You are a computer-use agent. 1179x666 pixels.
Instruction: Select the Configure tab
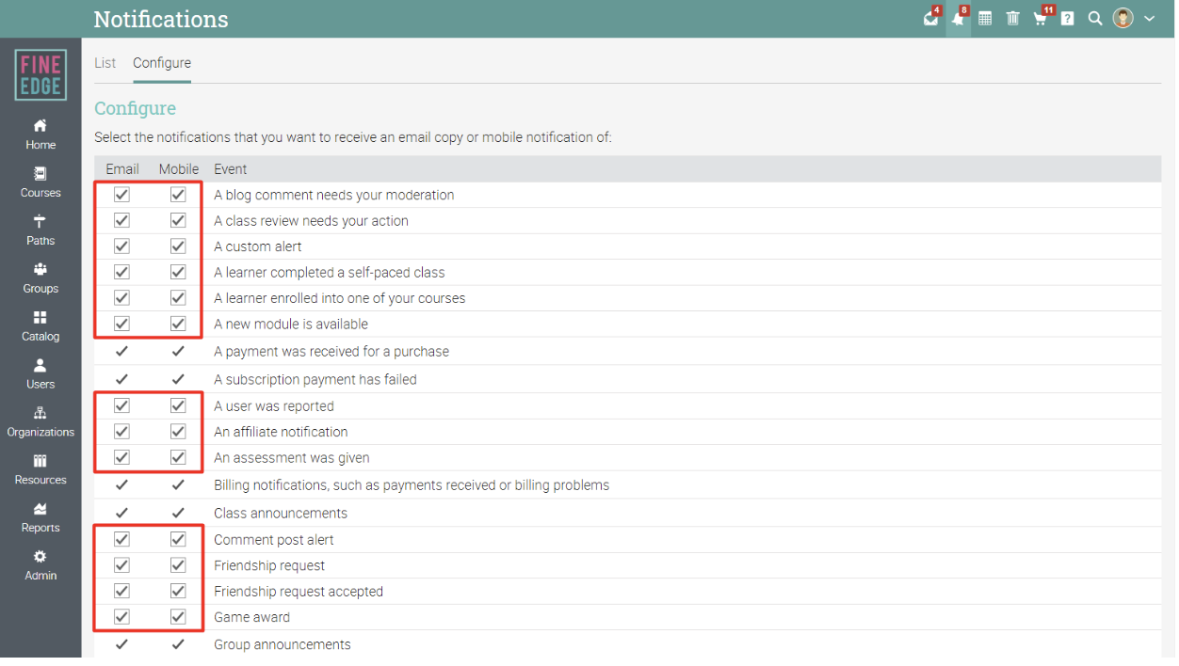162,63
